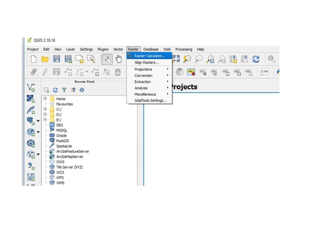Open New Print Composer icon
The image size is (314, 236).
coord(79,59)
